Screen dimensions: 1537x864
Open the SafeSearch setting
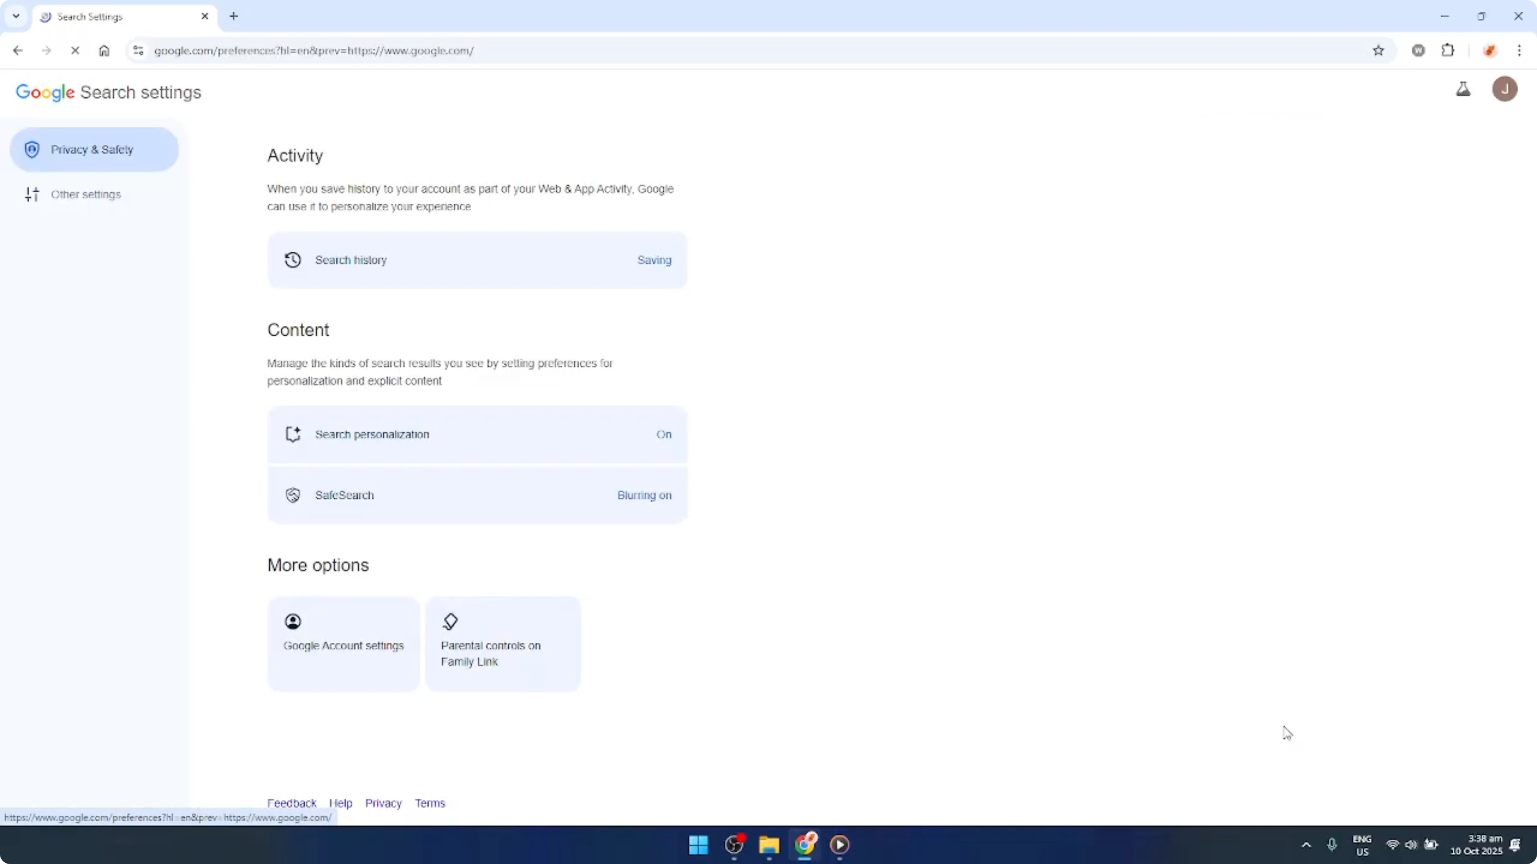click(x=477, y=495)
